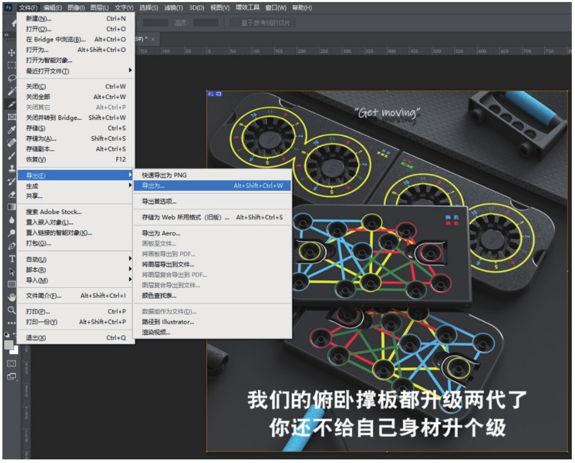Expand the Generate submenu

pos(130,185)
